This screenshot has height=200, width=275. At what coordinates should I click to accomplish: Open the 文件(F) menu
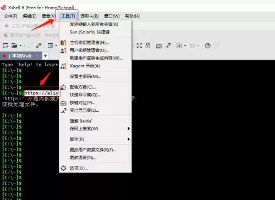pos(10,16)
